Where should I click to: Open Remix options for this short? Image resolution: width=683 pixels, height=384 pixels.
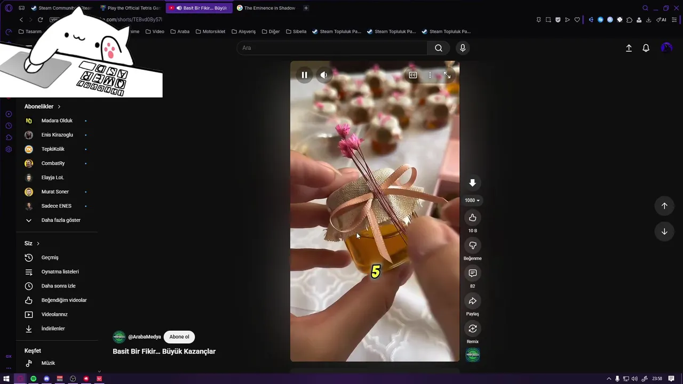(472, 329)
